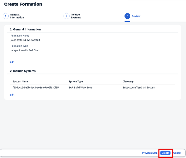This screenshot has height=158, width=186.
Task: Click the 1. General Information heading
Action: click(25, 29)
